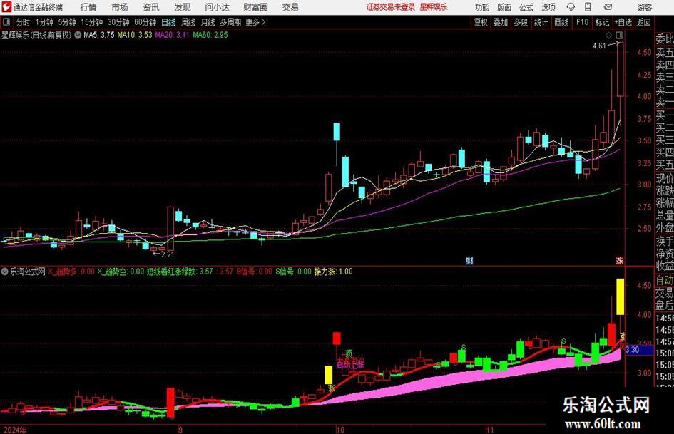Open the 市场 menu
Screen dimensions: 674x434
pos(120,7)
